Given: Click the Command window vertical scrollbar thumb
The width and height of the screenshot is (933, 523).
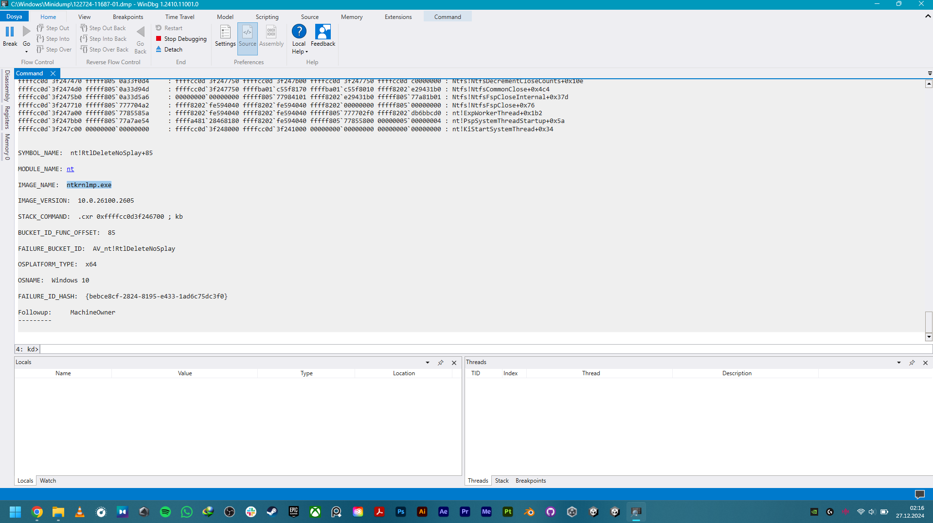Looking at the screenshot, I should coord(929,322).
